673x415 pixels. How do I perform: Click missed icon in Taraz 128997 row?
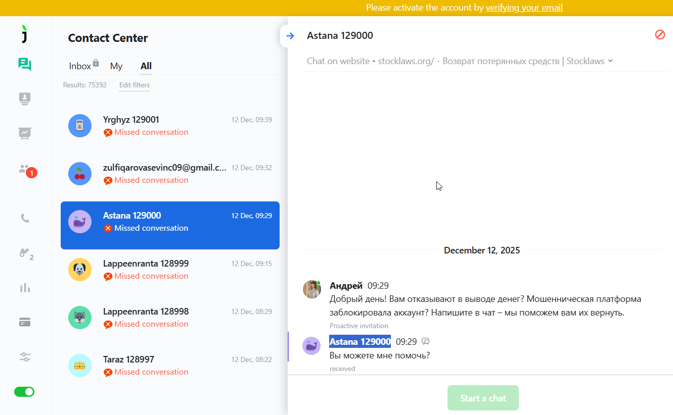(x=108, y=372)
